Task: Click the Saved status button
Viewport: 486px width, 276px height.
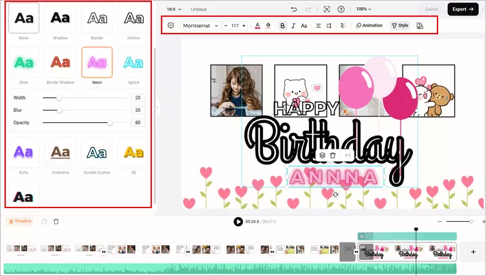Action: tap(432, 9)
